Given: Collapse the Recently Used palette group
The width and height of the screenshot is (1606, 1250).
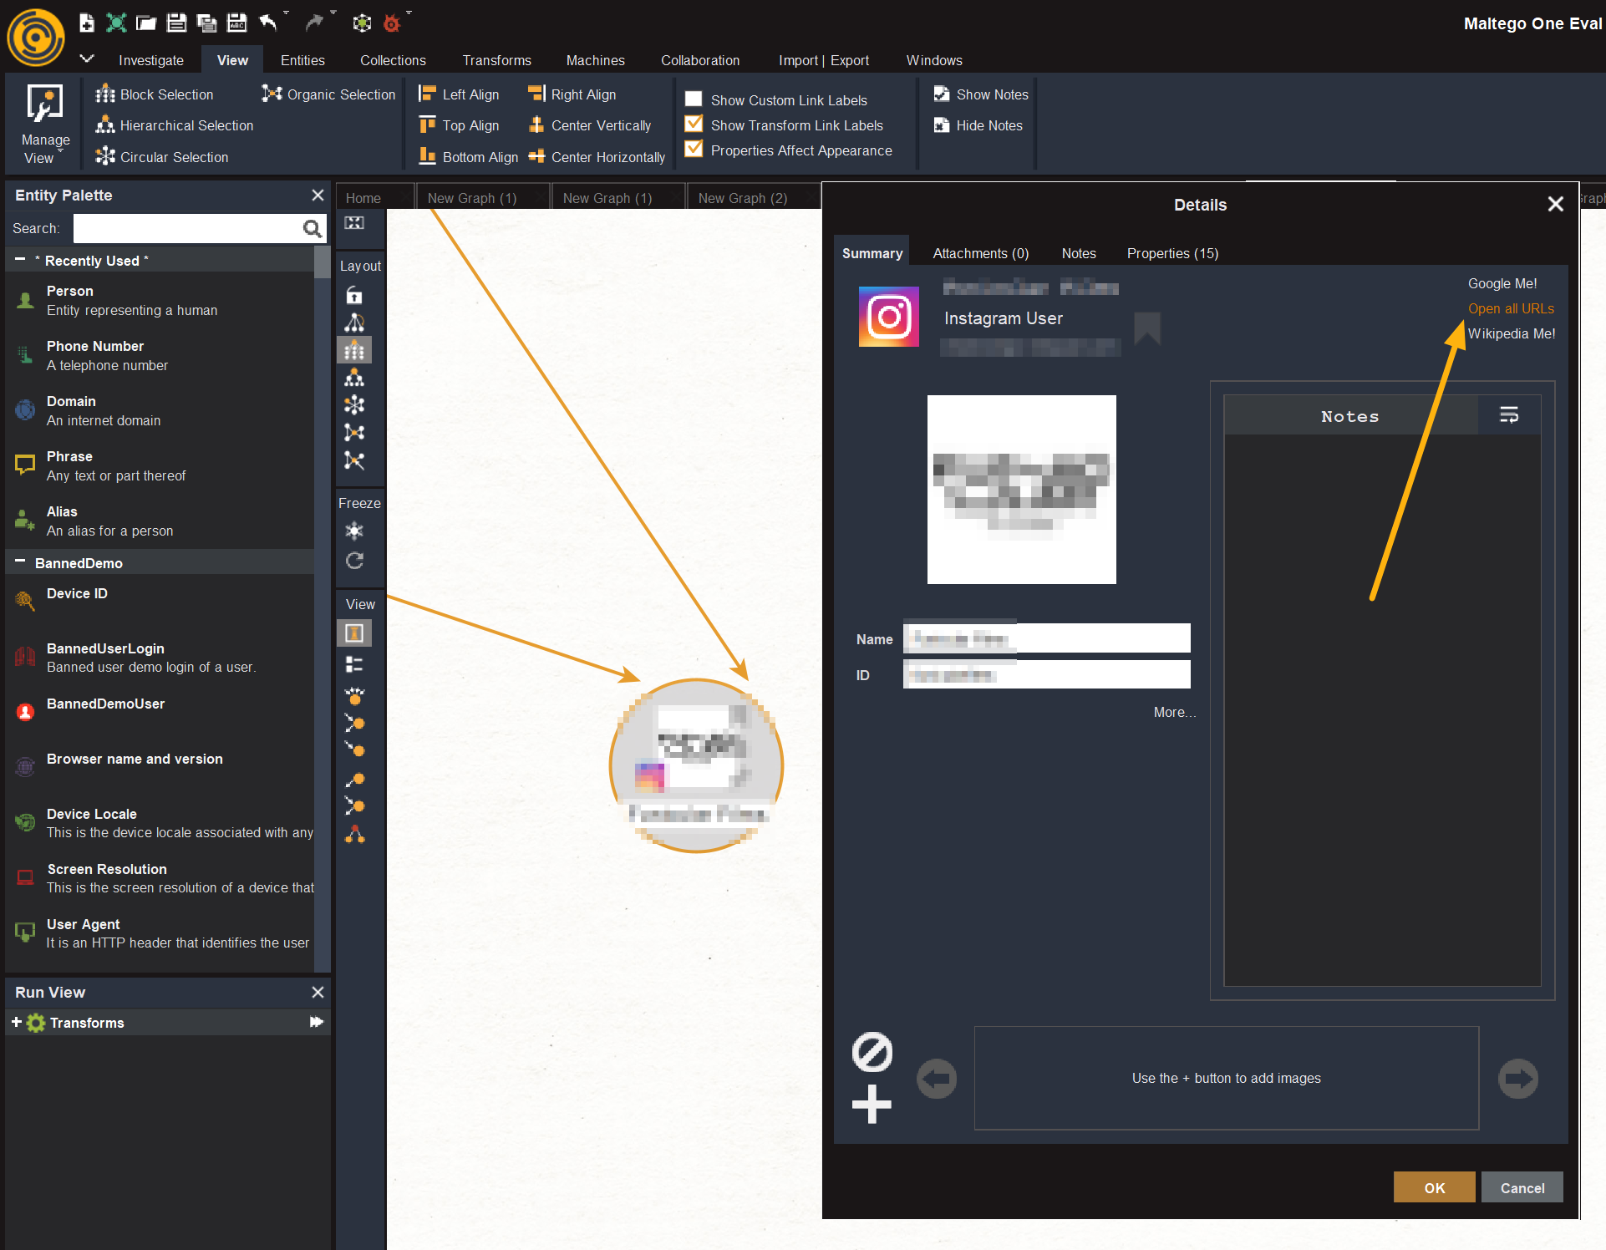Looking at the screenshot, I should coord(20,260).
